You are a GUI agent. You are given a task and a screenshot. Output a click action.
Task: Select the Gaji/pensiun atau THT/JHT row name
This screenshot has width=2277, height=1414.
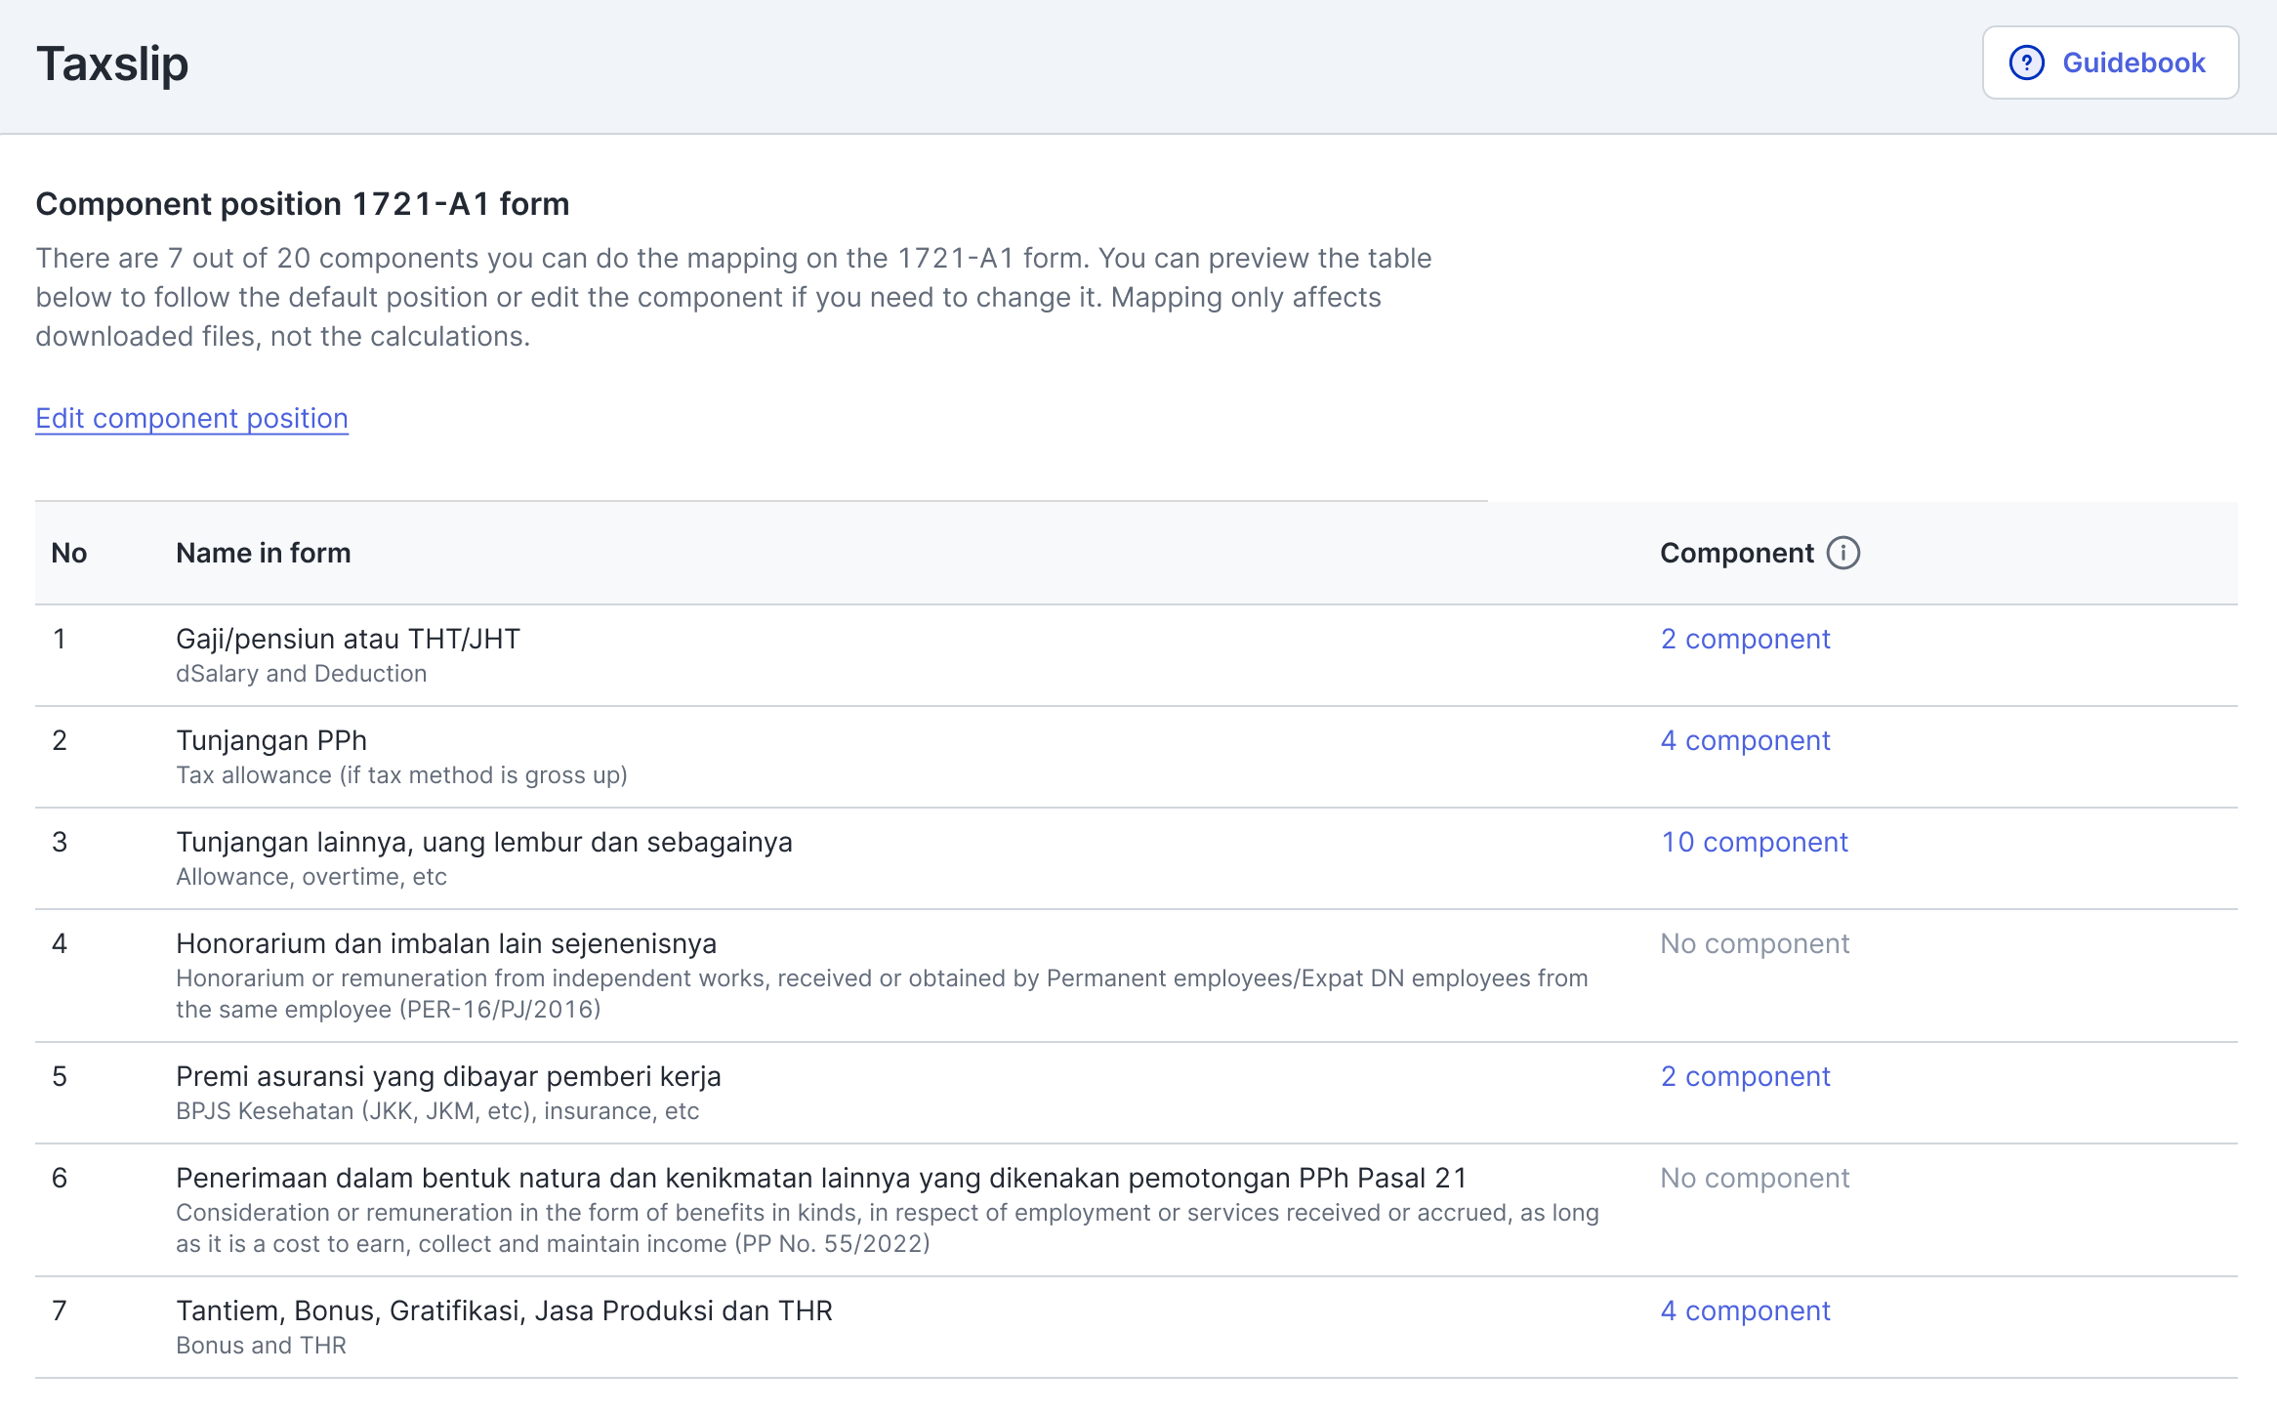[x=348, y=639]
